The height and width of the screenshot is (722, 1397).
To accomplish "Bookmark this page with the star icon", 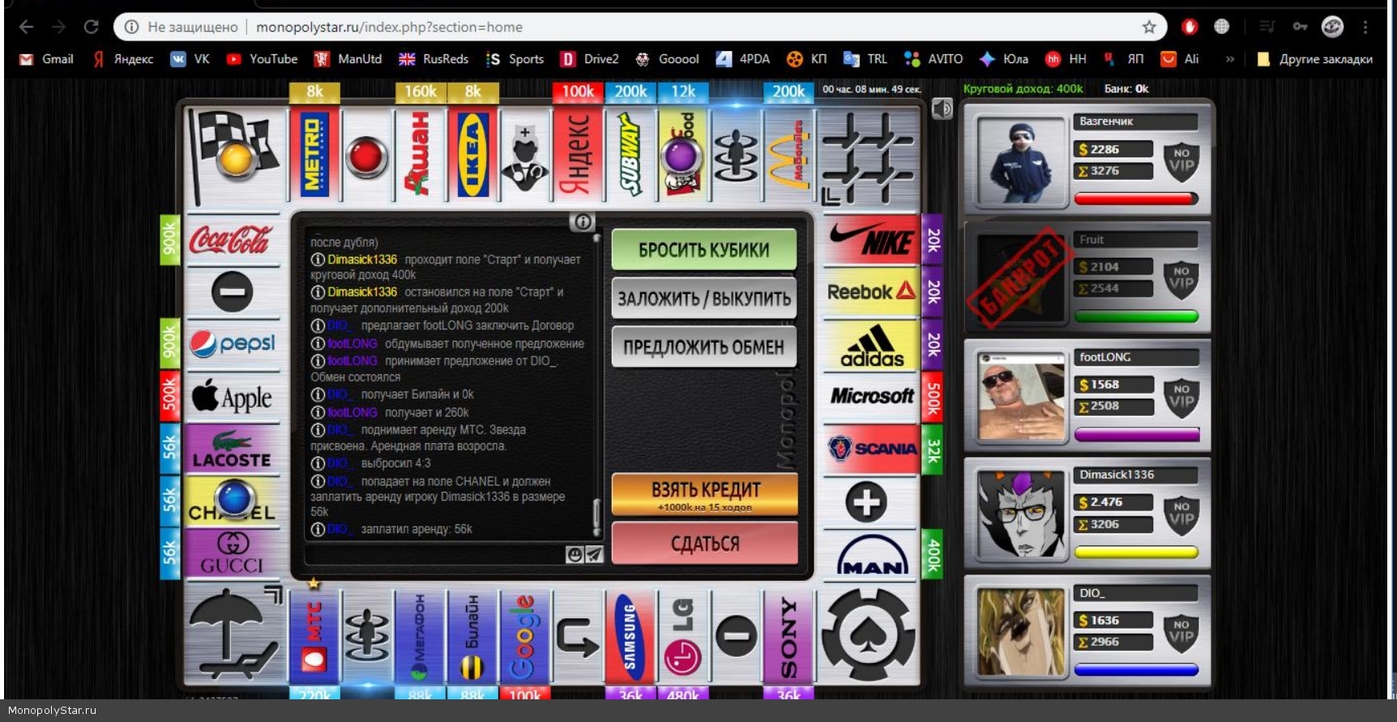I will (1149, 27).
